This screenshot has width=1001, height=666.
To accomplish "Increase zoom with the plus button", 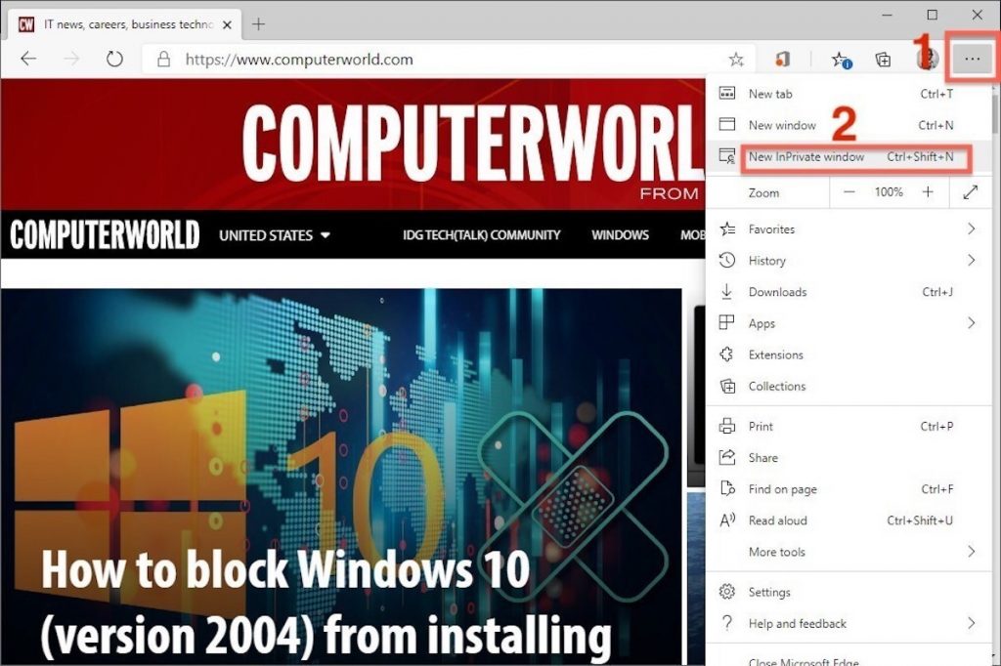I will (928, 192).
